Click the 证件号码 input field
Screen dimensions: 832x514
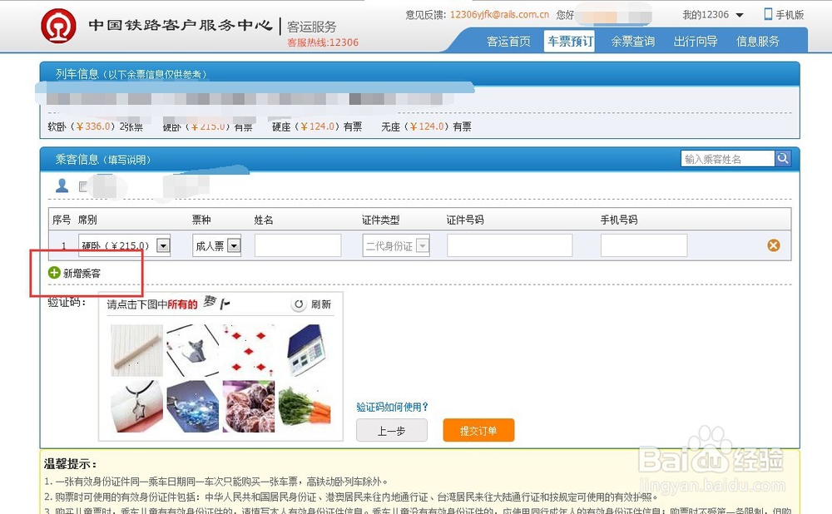coord(509,245)
